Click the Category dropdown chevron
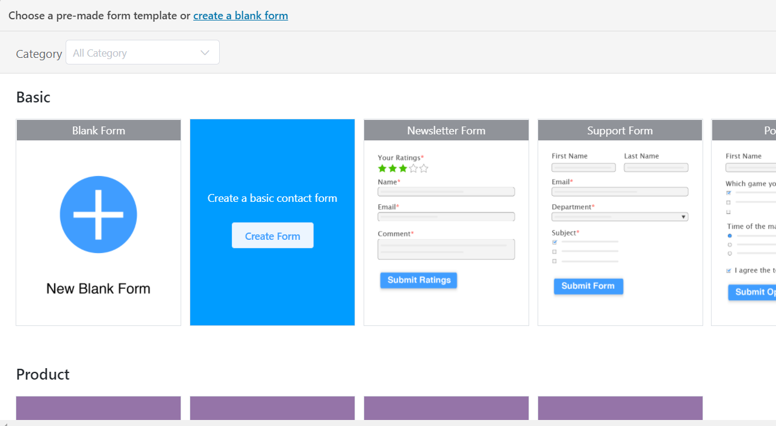Viewport: 776px width, 426px height. [204, 52]
